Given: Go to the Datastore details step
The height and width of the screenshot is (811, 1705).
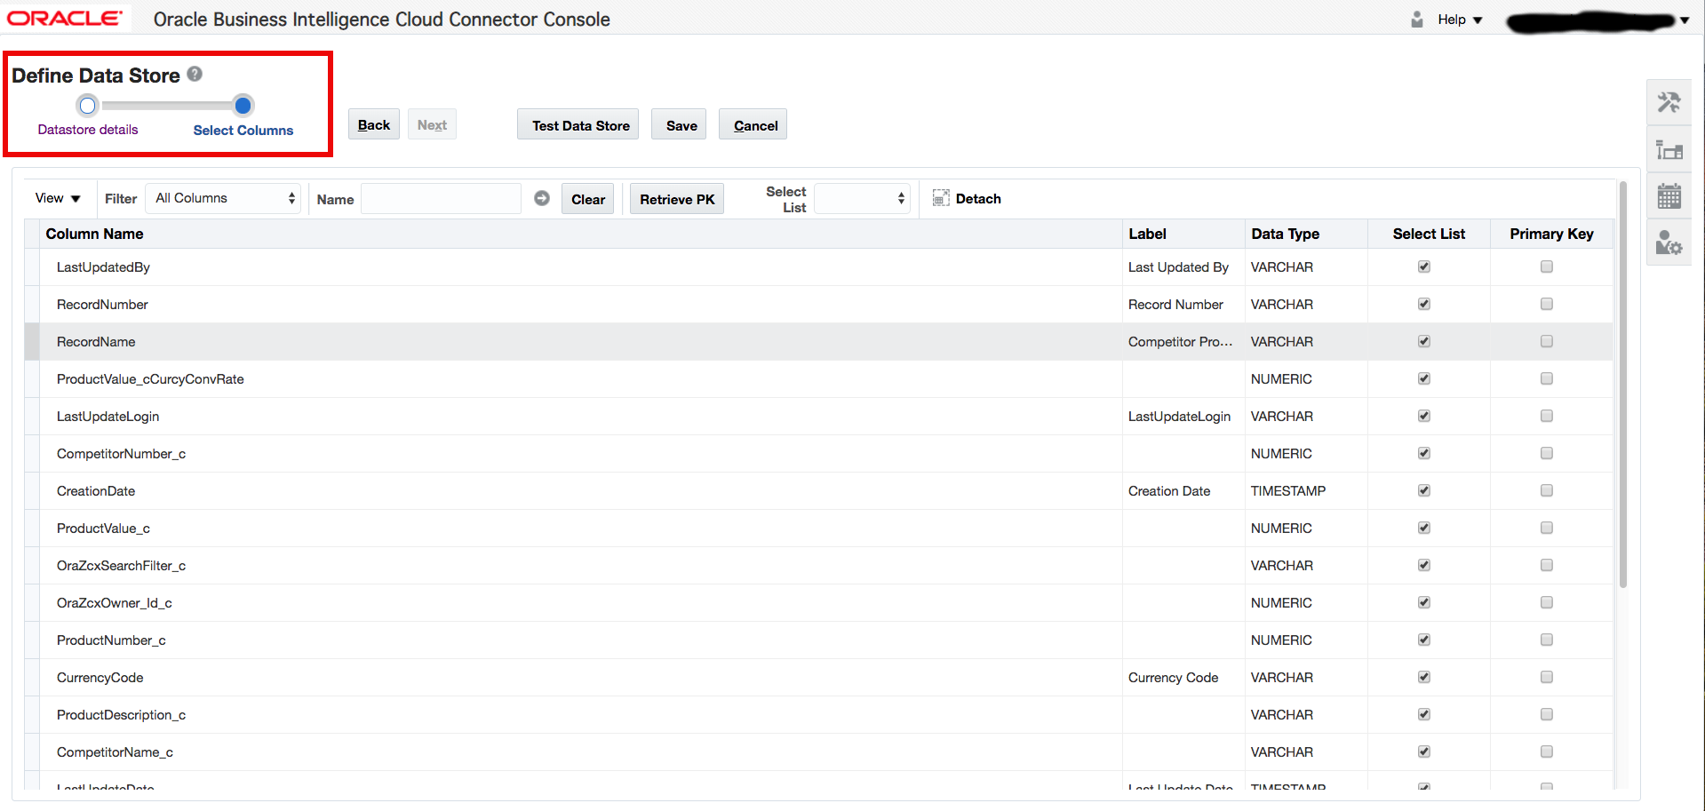Looking at the screenshot, I should coord(87,107).
